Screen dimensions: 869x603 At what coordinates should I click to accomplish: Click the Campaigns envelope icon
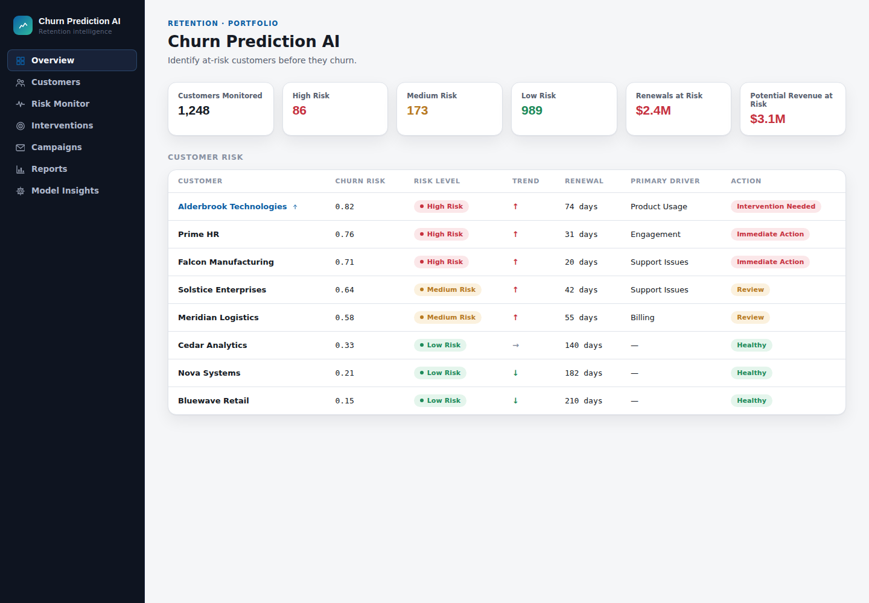pyautogui.click(x=21, y=148)
